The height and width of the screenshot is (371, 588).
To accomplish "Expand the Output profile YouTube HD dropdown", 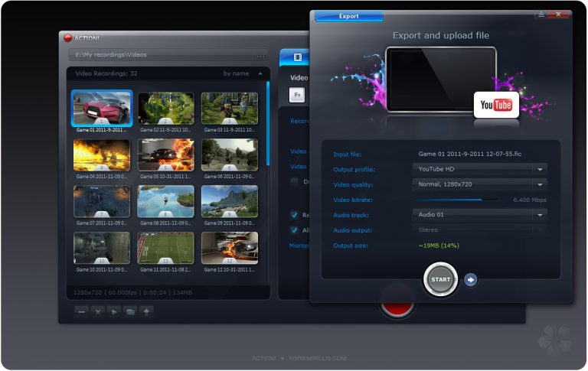I will pyautogui.click(x=479, y=169).
